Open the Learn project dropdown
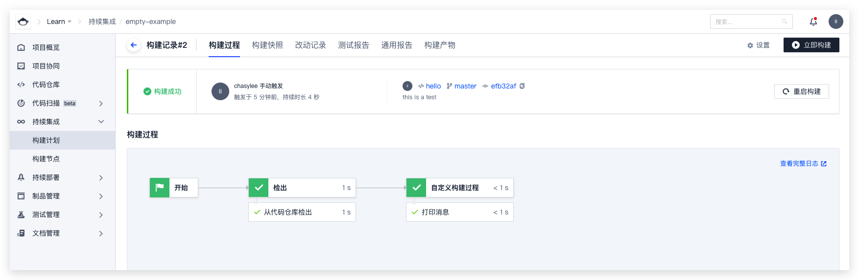Screen dimensions: 859x280 [59, 22]
